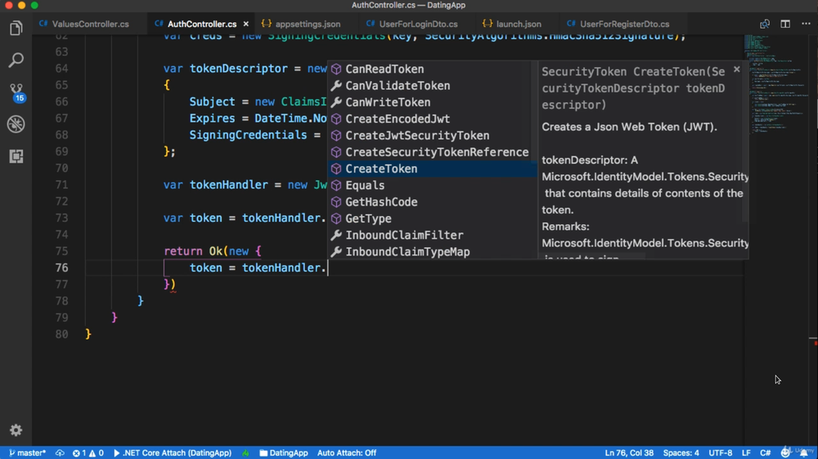Image resolution: width=818 pixels, height=459 pixels.
Task: Select InboundClaimTypeMap property suggestion
Action: [432, 252]
